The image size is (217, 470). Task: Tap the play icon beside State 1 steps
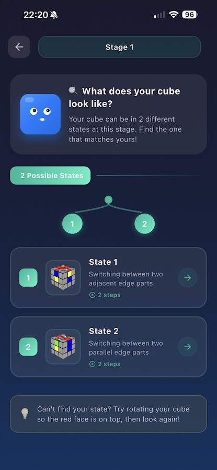coord(93,295)
